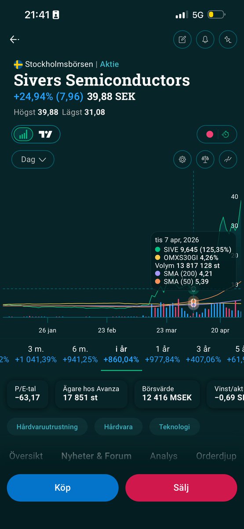
Task: Tap the 20 apr date label
Action: (x=220, y=331)
